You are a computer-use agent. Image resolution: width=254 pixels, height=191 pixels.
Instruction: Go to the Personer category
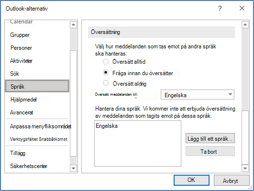[21, 48]
